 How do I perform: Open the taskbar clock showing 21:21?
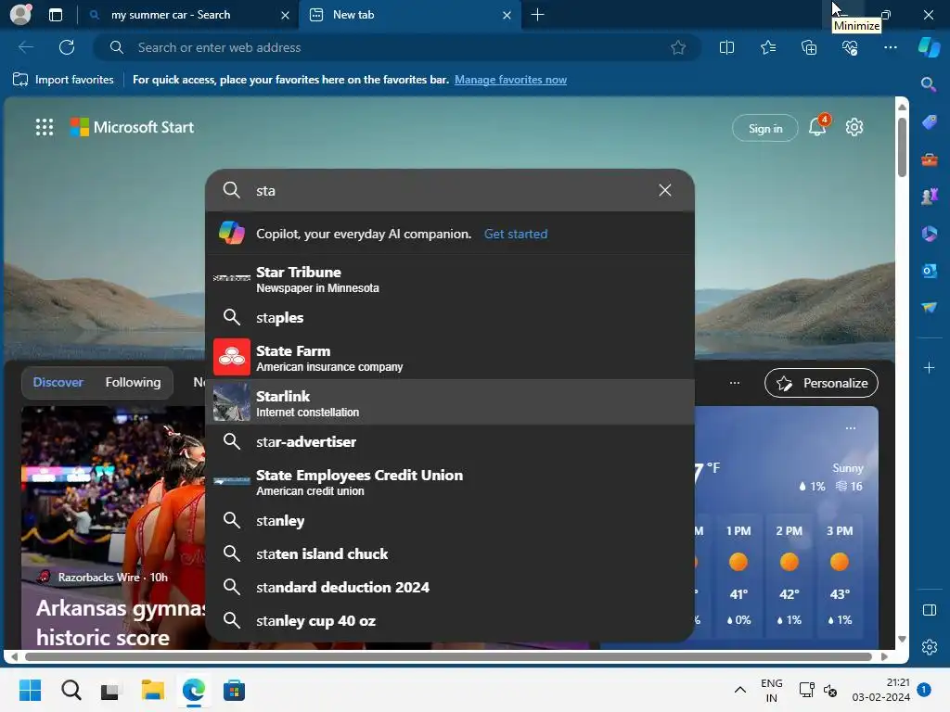click(x=881, y=690)
